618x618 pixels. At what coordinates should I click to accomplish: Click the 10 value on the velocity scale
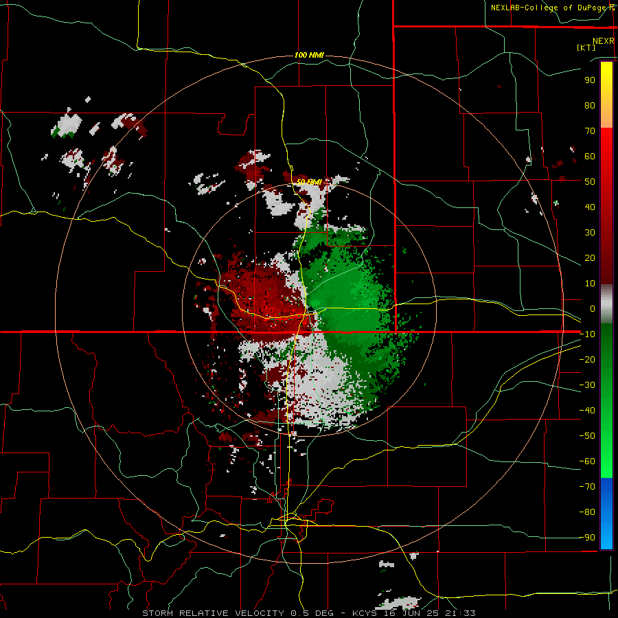pos(590,284)
